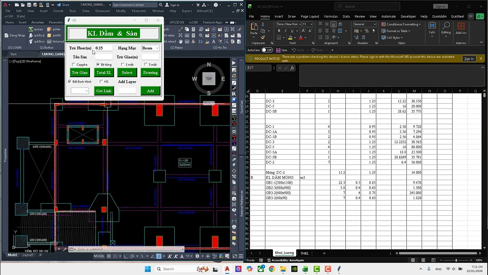
Task: Open the Excel Cells dropdown
Action: point(432,29)
